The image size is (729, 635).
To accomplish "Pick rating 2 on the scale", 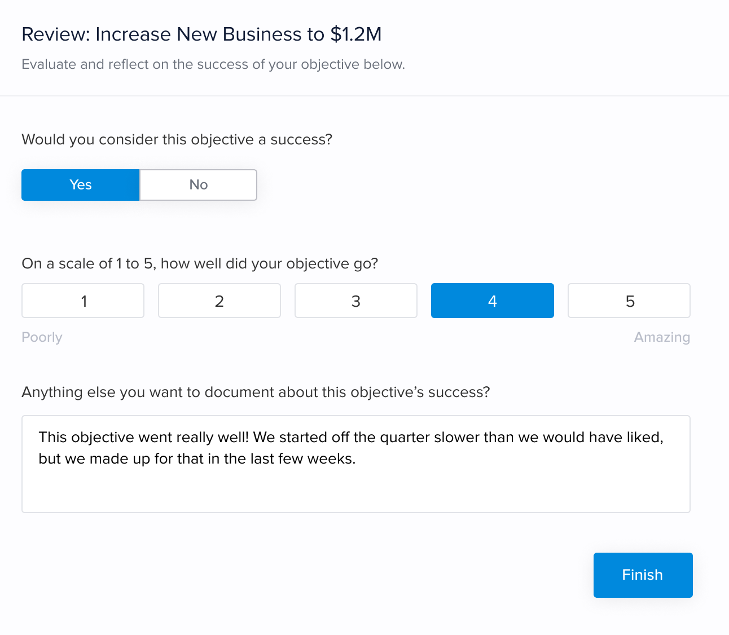I will (219, 301).
